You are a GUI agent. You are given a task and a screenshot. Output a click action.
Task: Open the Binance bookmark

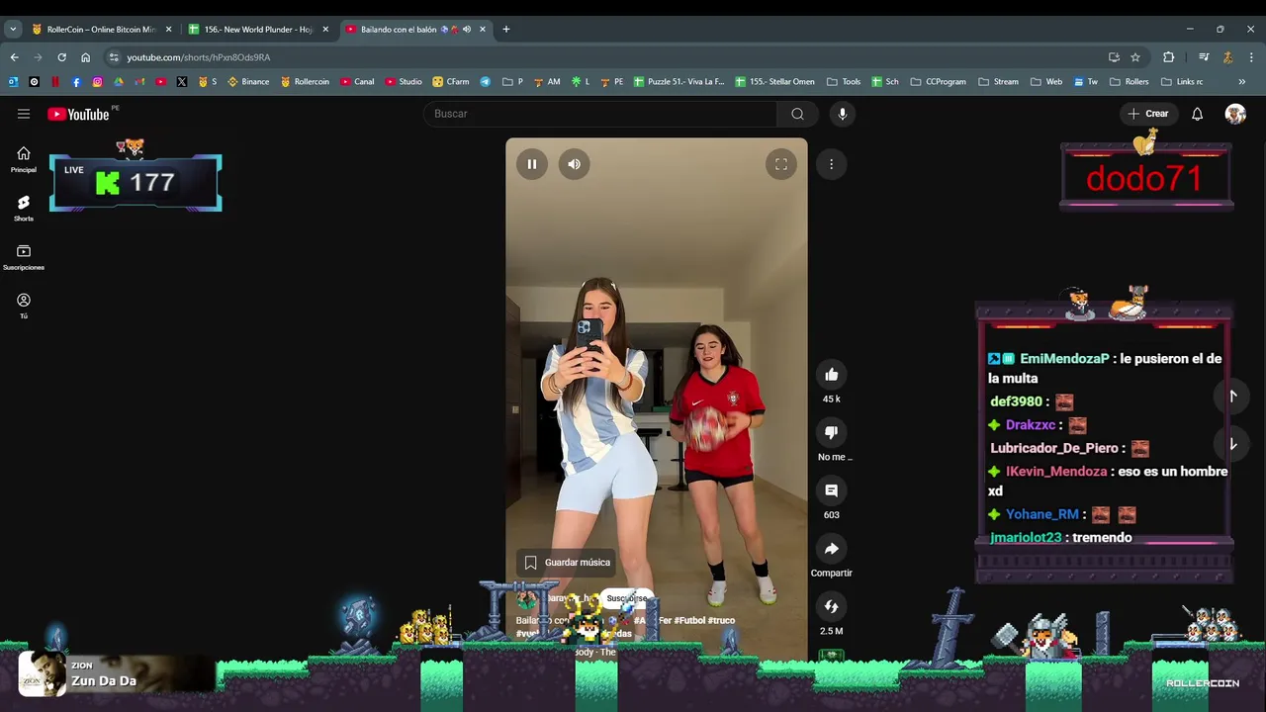tap(248, 81)
